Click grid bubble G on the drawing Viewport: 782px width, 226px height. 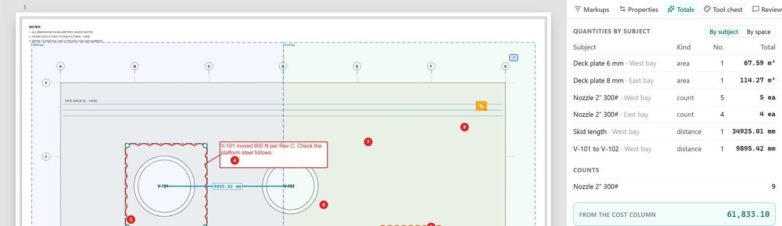click(x=505, y=66)
